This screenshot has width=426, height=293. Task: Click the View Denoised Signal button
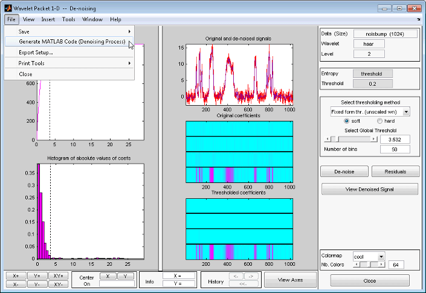pyautogui.click(x=369, y=189)
